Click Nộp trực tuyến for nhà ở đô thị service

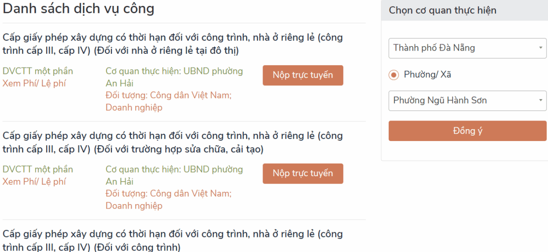point(303,75)
